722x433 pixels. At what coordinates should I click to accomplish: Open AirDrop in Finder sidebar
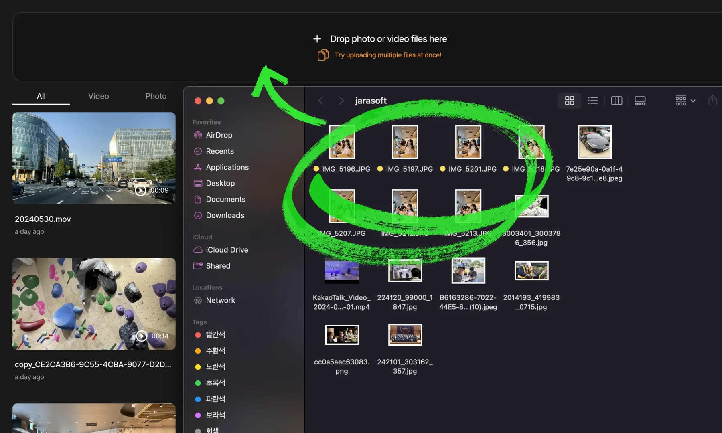coord(219,135)
